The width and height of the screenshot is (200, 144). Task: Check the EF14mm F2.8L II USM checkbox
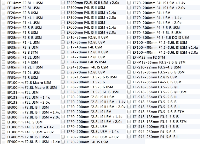click(4, 3)
